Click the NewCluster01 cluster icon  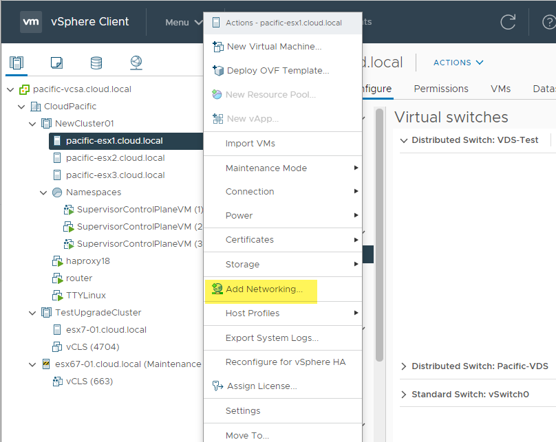click(x=47, y=124)
